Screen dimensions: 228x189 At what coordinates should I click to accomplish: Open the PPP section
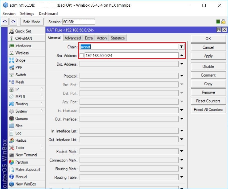tap(27, 67)
